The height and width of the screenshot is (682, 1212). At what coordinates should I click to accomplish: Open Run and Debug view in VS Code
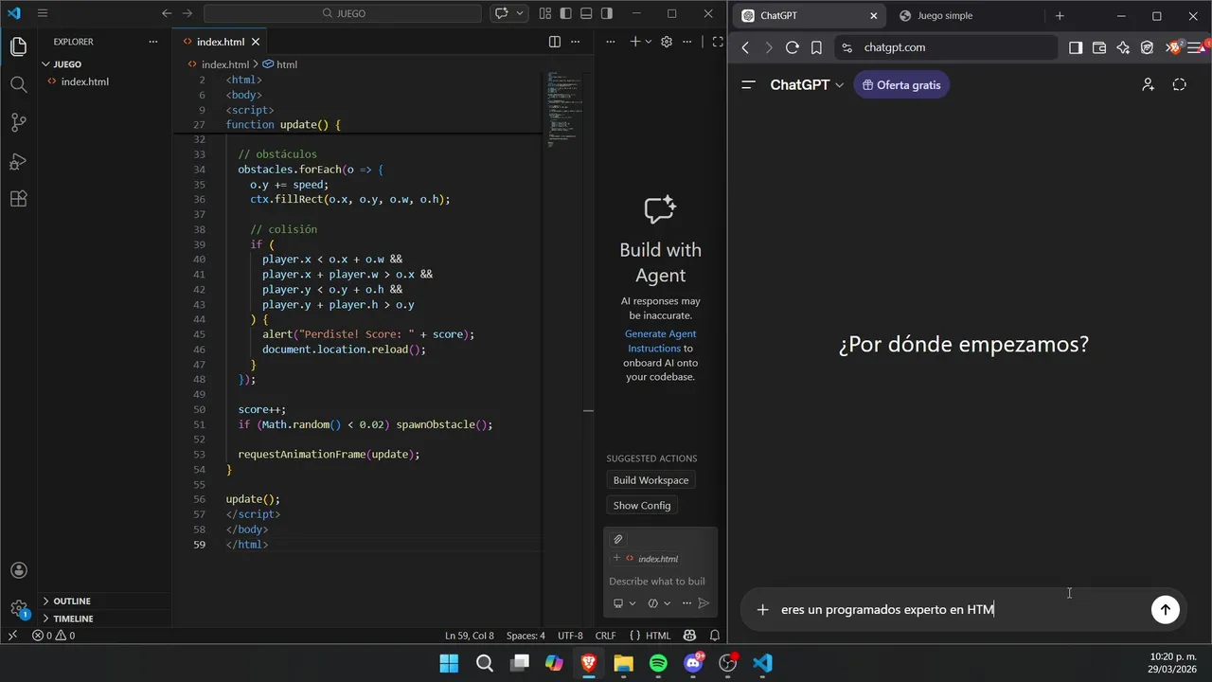click(x=18, y=161)
